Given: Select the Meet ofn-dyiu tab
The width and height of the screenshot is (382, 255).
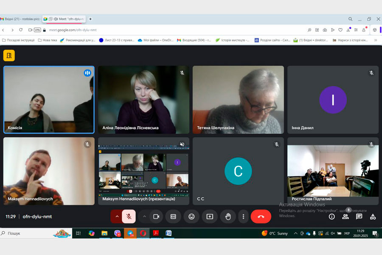Looking at the screenshot, I should (64, 19).
